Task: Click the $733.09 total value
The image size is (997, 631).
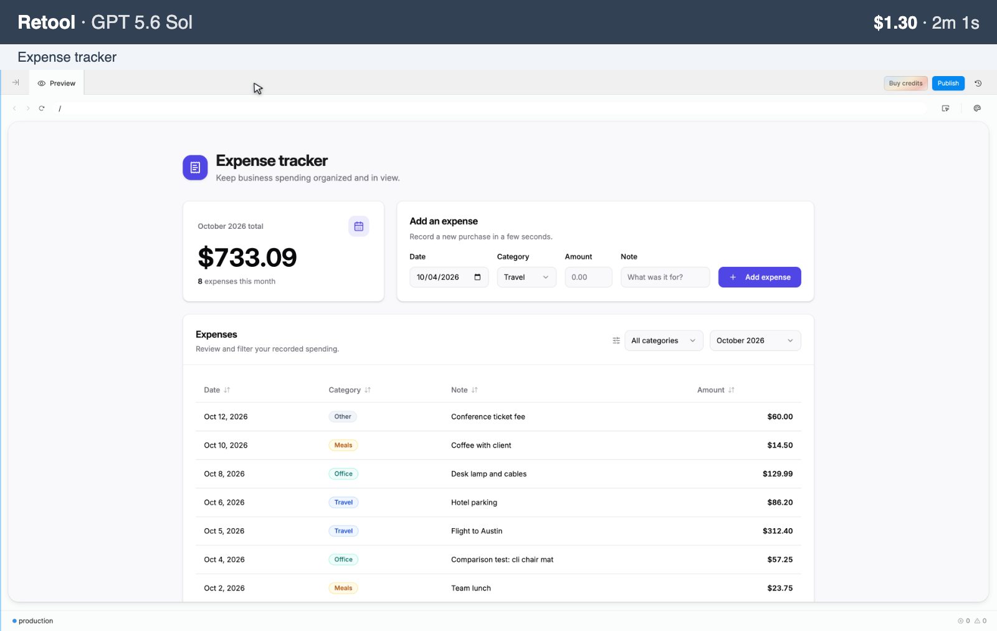Action: [x=247, y=258]
